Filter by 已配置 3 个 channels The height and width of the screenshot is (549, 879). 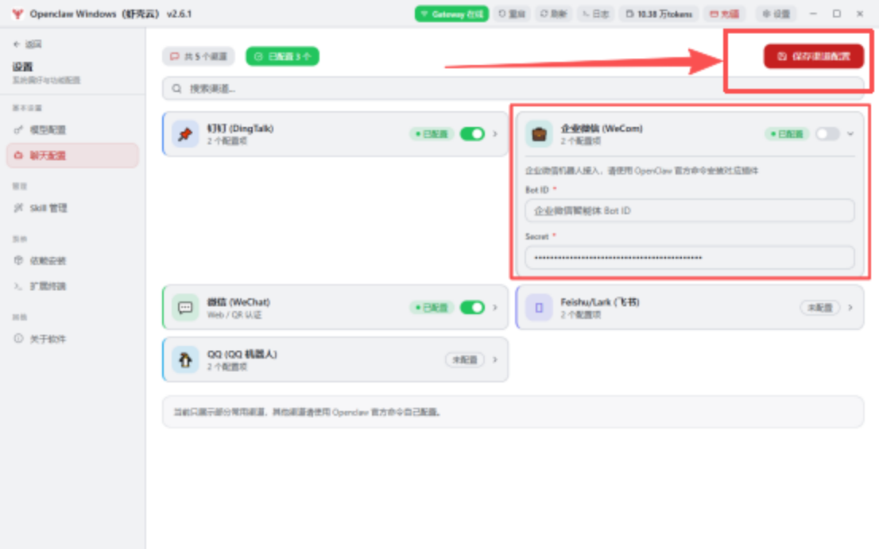point(283,56)
